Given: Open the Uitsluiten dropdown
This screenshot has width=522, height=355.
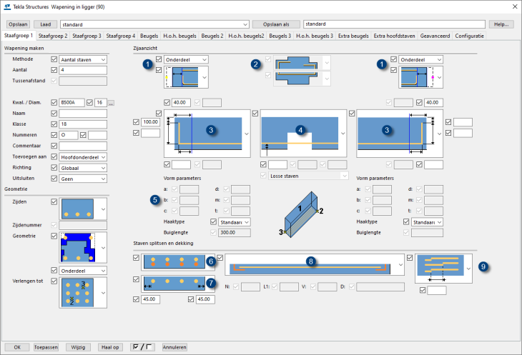Looking at the screenshot, I should point(83,178).
